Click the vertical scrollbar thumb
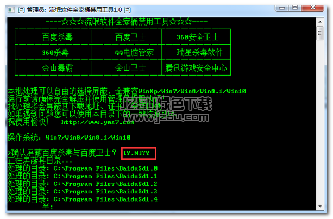Screen dimensions: 333x219 click(x=320, y=33)
